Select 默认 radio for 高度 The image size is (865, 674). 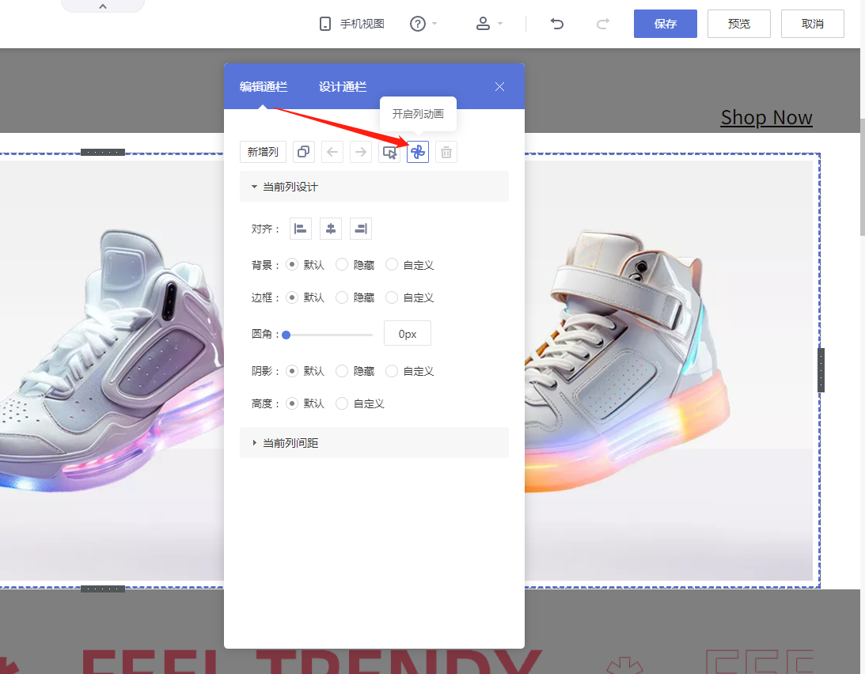[x=292, y=403]
